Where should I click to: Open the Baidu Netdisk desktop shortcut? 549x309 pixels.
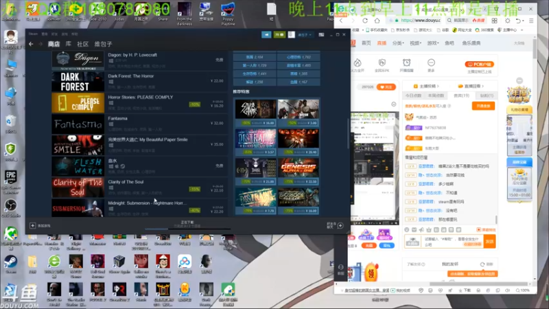click(185, 264)
